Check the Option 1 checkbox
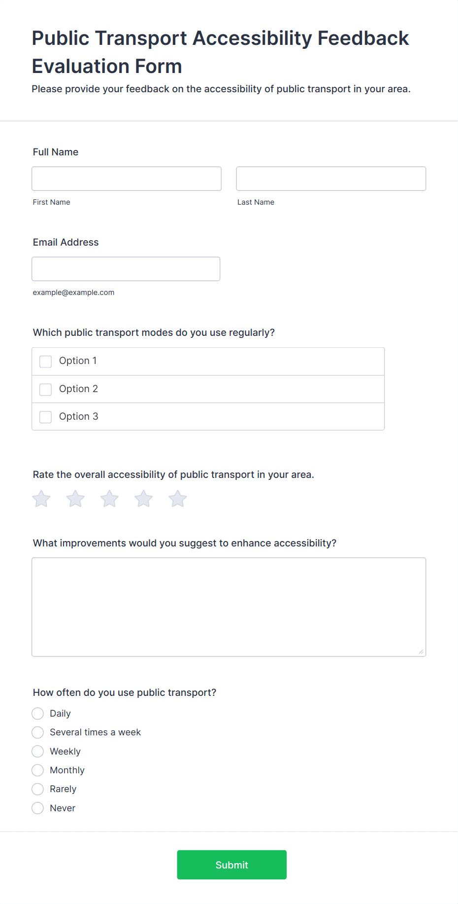The height and width of the screenshot is (904, 458). pyautogui.click(x=46, y=362)
